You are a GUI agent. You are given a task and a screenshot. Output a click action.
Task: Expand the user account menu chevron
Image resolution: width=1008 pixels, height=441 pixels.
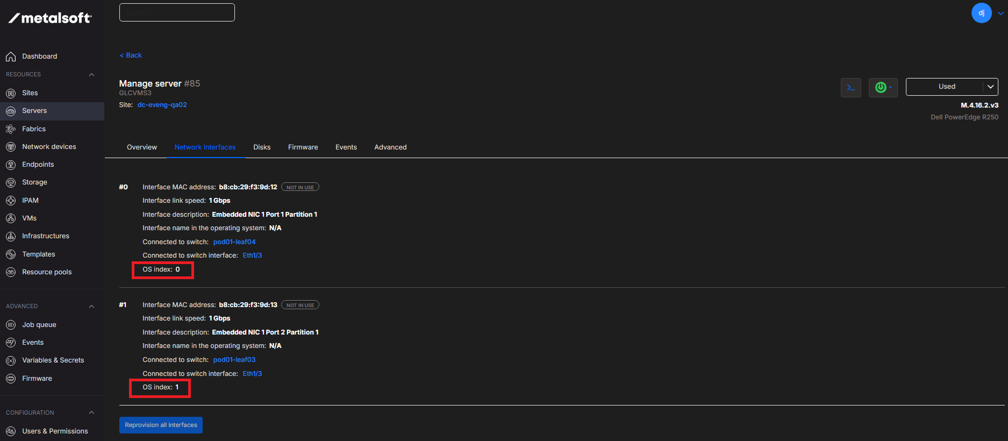click(x=1000, y=13)
